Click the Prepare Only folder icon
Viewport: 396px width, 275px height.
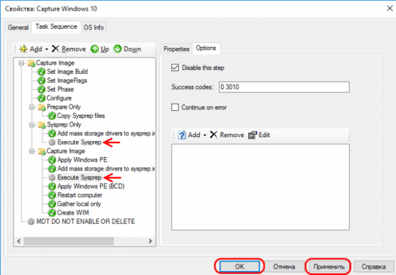coord(42,107)
